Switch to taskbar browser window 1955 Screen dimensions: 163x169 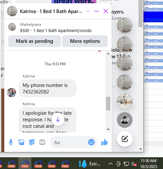coord(52,164)
